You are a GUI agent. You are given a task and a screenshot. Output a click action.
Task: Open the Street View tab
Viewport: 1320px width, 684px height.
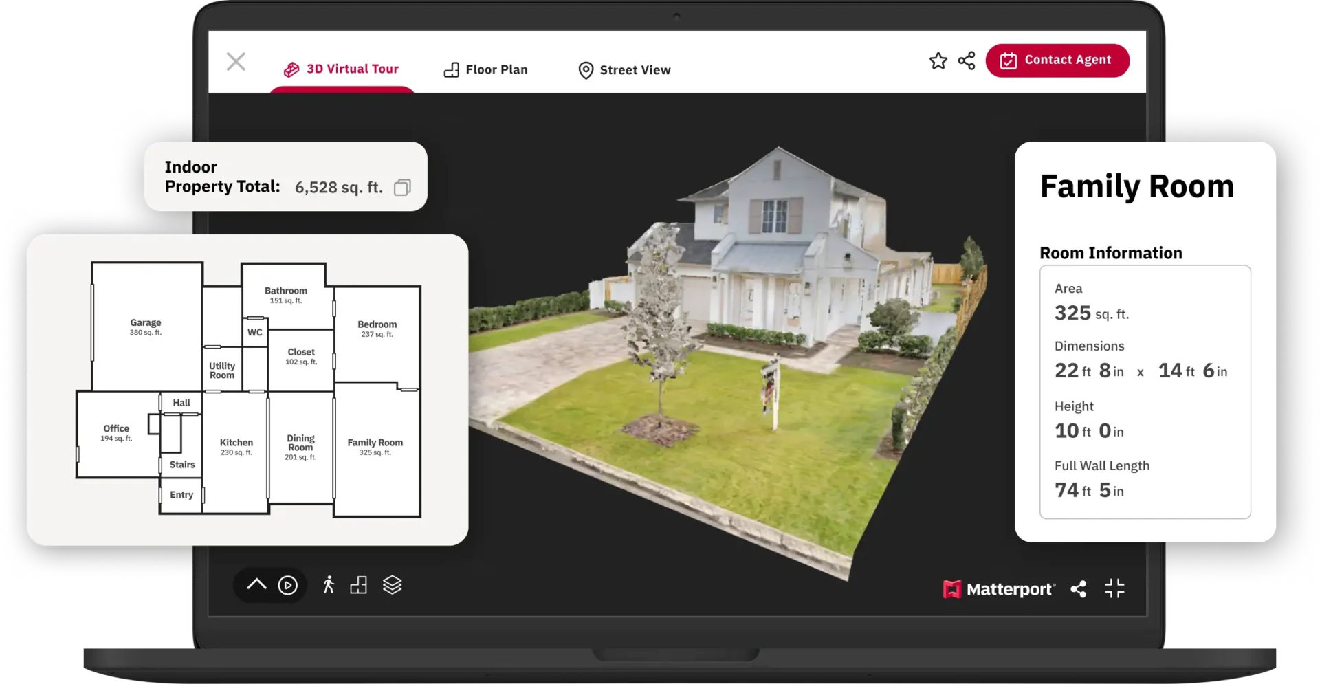(x=624, y=70)
